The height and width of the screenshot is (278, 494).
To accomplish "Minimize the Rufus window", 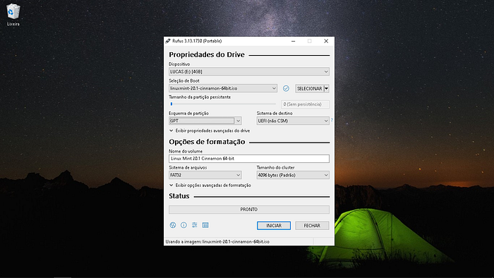I will 294,41.
